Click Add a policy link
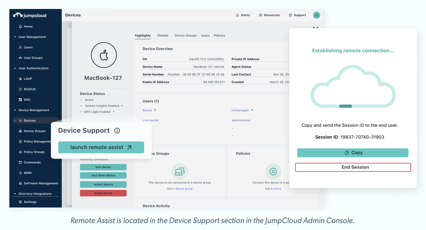The image size is (426, 230). pyautogui.click(x=273, y=189)
